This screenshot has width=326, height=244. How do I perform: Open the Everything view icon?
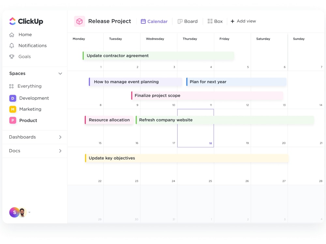point(11,86)
